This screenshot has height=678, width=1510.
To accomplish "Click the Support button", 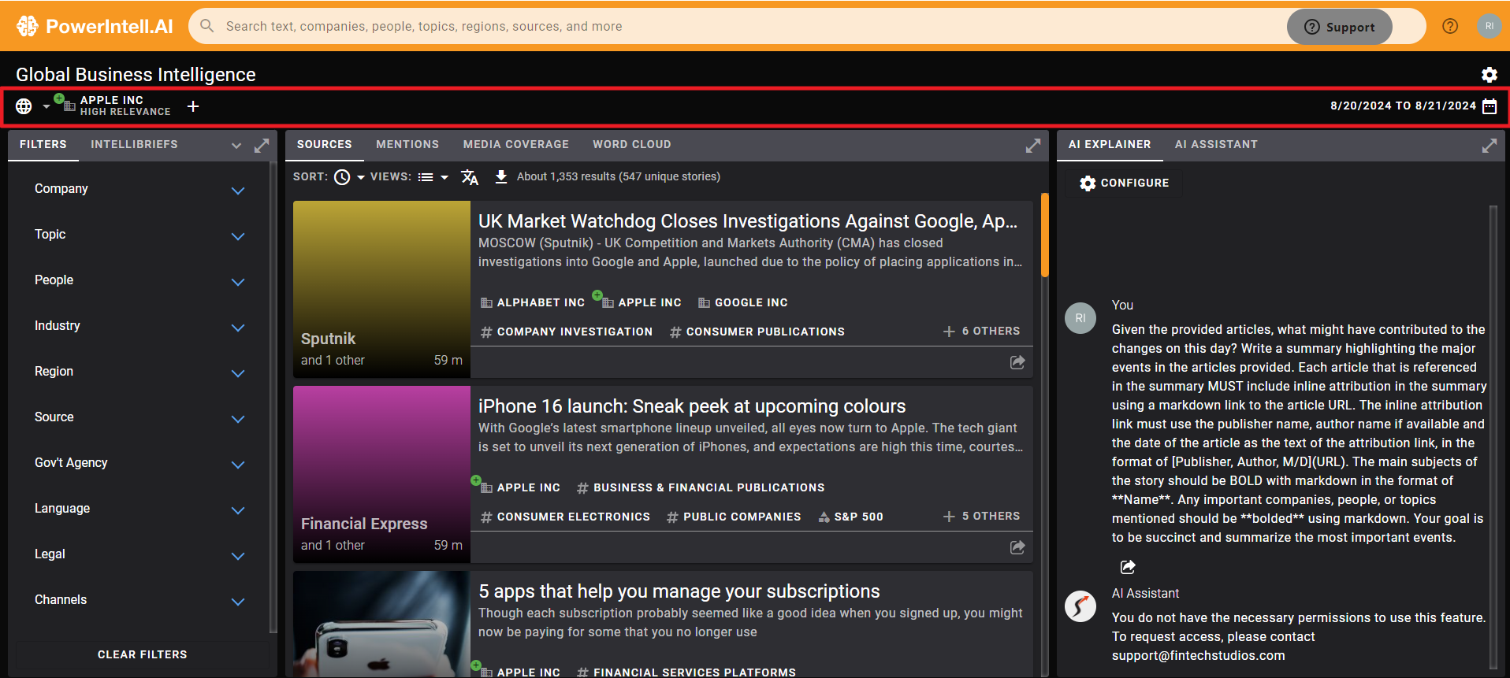I will (1340, 27).
